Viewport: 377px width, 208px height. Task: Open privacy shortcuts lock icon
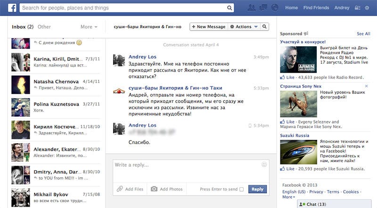pyautogui.click(x=358, y=8)
